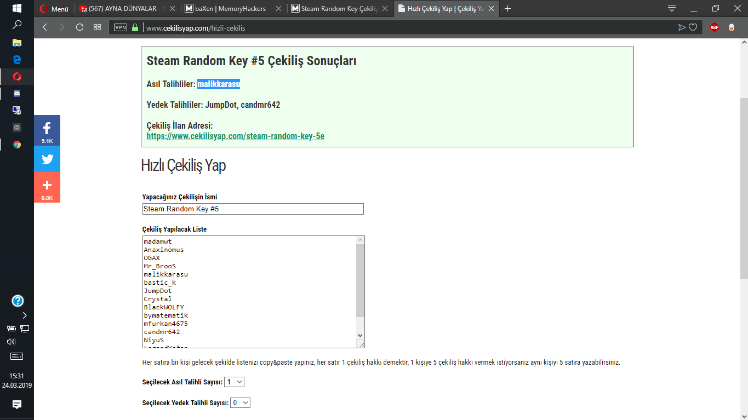Screen dimensions: 748x420
Task: Click the Mr_BrooS entry in the list
Action: [x=160, y=266]
